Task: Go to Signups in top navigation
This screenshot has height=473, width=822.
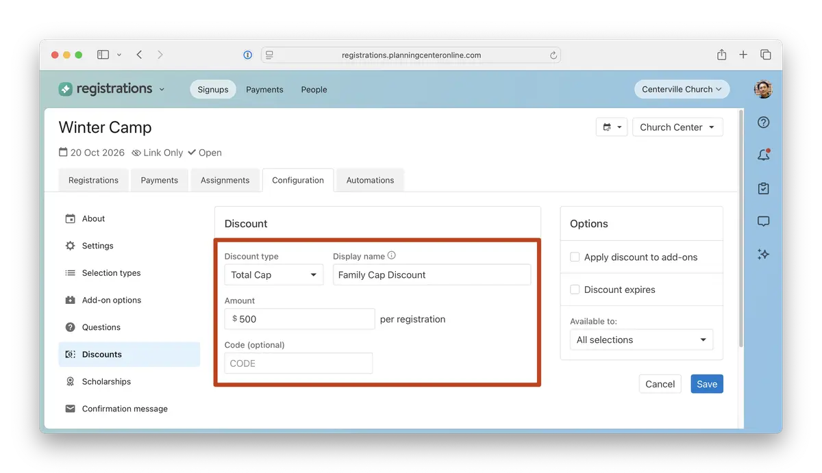Action: click(x=213, y=89)
